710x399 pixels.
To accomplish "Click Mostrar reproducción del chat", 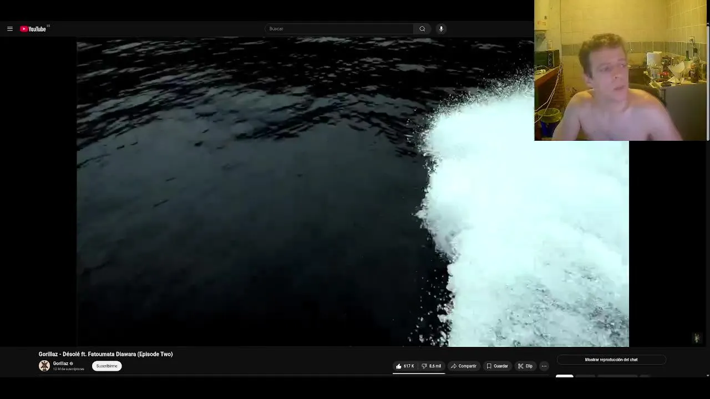I will [611, 360].
